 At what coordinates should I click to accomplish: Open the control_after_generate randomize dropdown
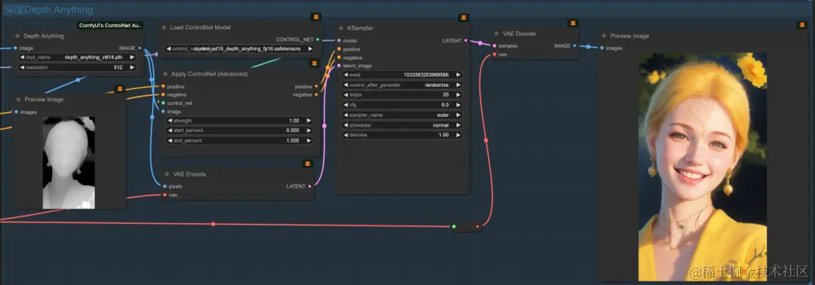pyautogui.click(x=402, y=85)
